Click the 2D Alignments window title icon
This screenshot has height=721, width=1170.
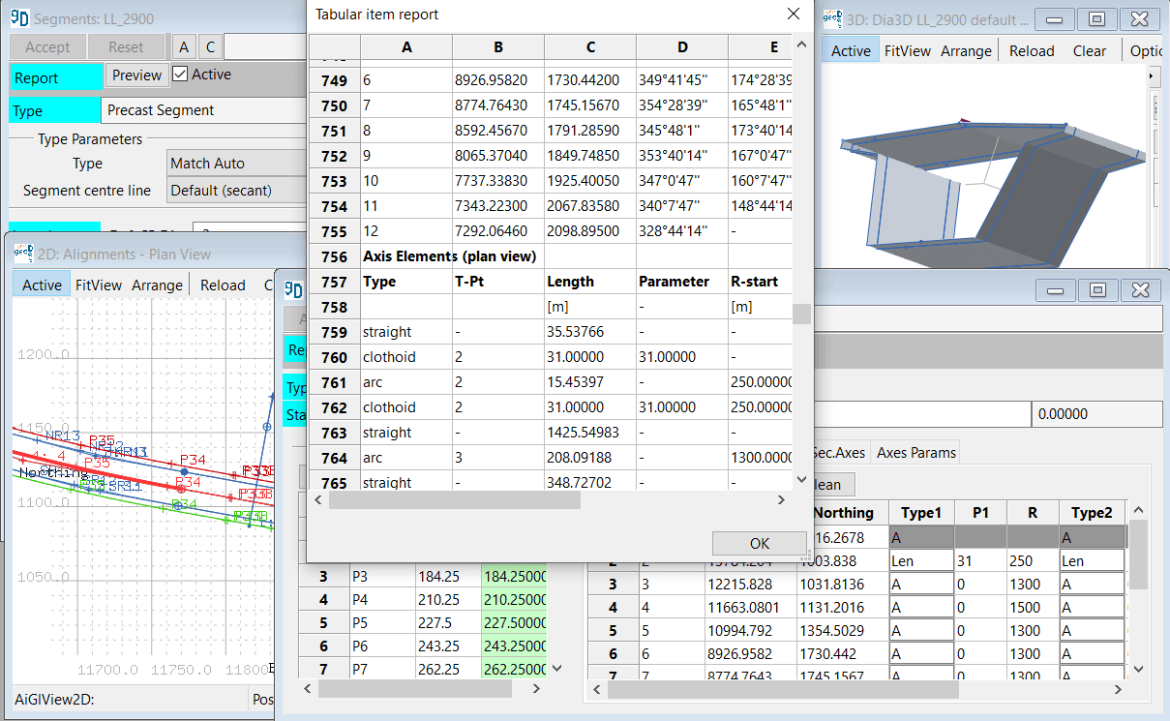coord(23,254)
